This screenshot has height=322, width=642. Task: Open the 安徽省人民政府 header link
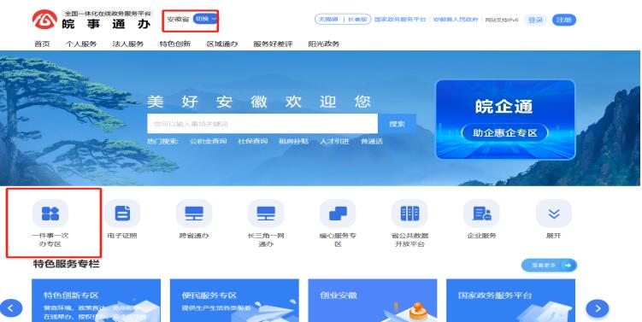(x=456, y=20)
